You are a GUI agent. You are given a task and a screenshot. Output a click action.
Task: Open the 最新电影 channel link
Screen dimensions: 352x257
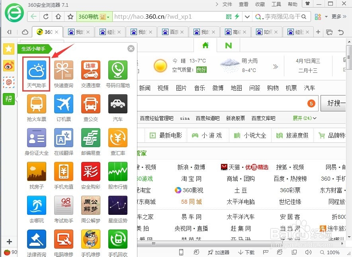pyautogui.click(x=166, y=135)
